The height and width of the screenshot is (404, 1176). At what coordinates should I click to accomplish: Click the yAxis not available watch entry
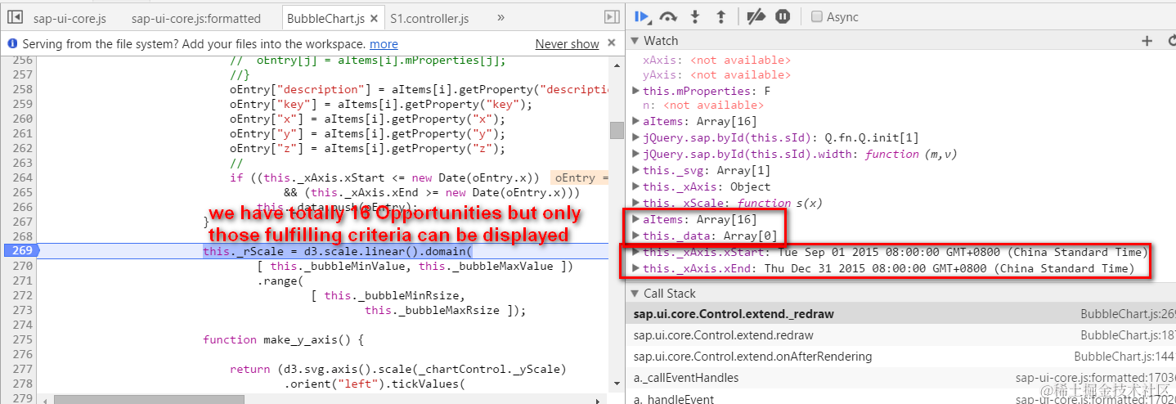pos(716,75)
